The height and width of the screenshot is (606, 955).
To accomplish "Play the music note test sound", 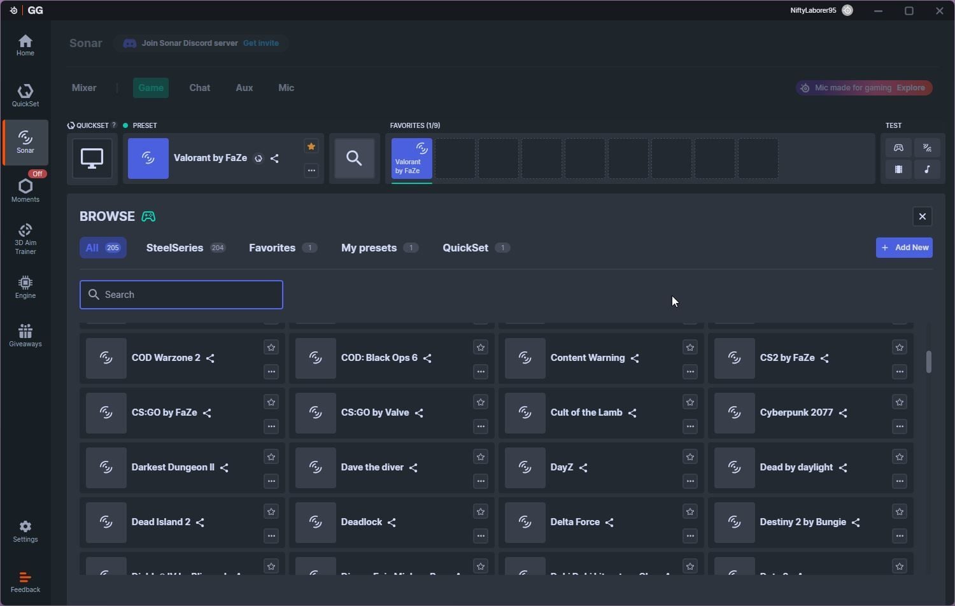I will [x=927, y=169].
